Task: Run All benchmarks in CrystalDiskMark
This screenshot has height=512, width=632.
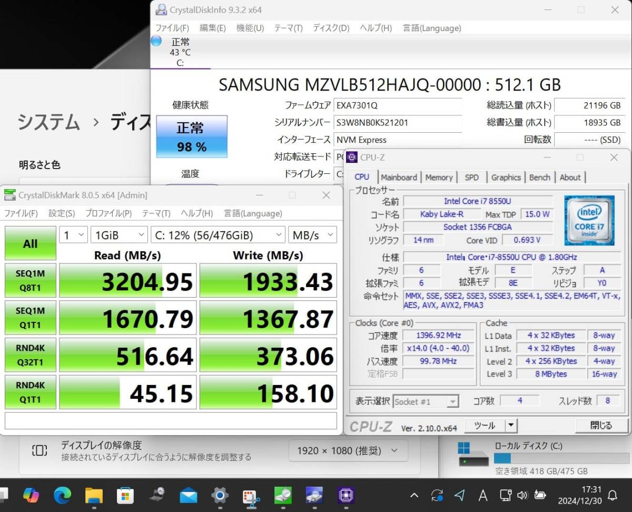Action: tap(31, 243)
